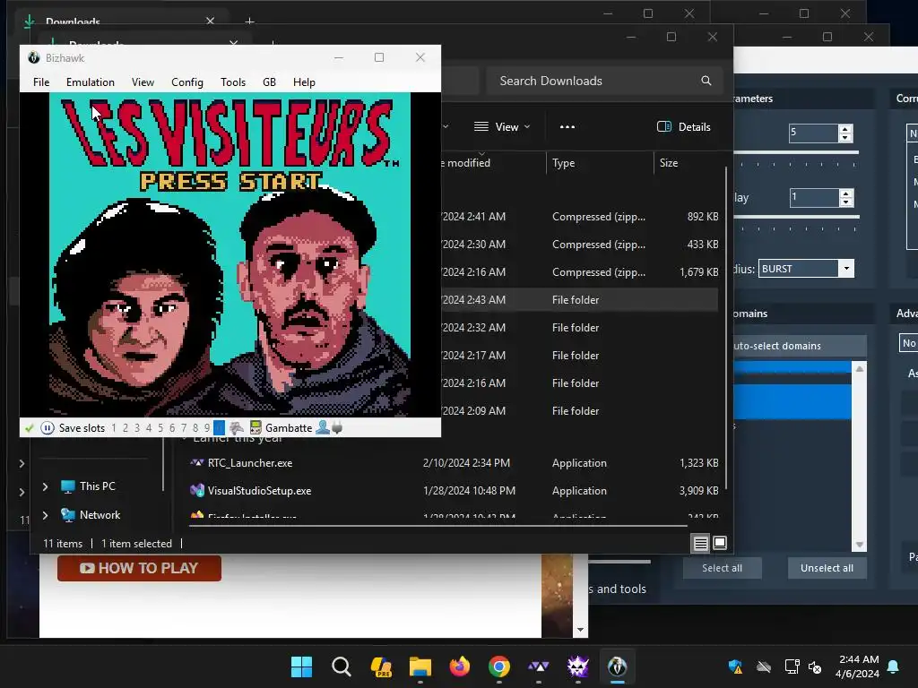Click the plug icon in Bizhawk status bar

(x=337, y=427)
